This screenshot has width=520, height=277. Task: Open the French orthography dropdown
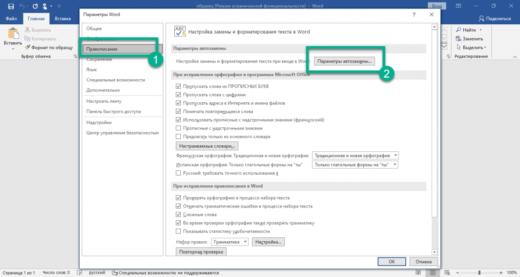tap(355, 156)
